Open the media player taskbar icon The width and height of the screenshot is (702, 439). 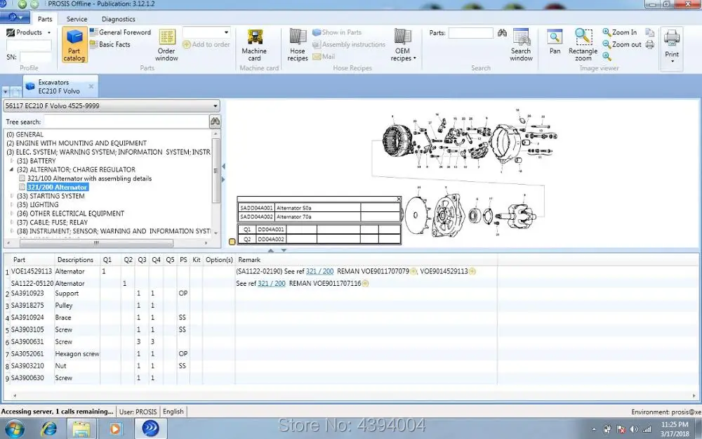coord(115,428)
